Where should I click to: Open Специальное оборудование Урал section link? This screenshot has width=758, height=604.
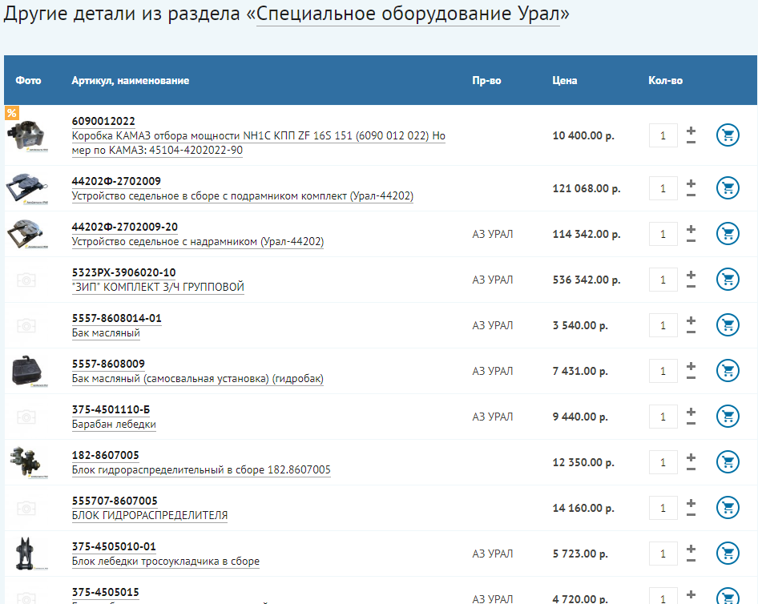point(408,15)
